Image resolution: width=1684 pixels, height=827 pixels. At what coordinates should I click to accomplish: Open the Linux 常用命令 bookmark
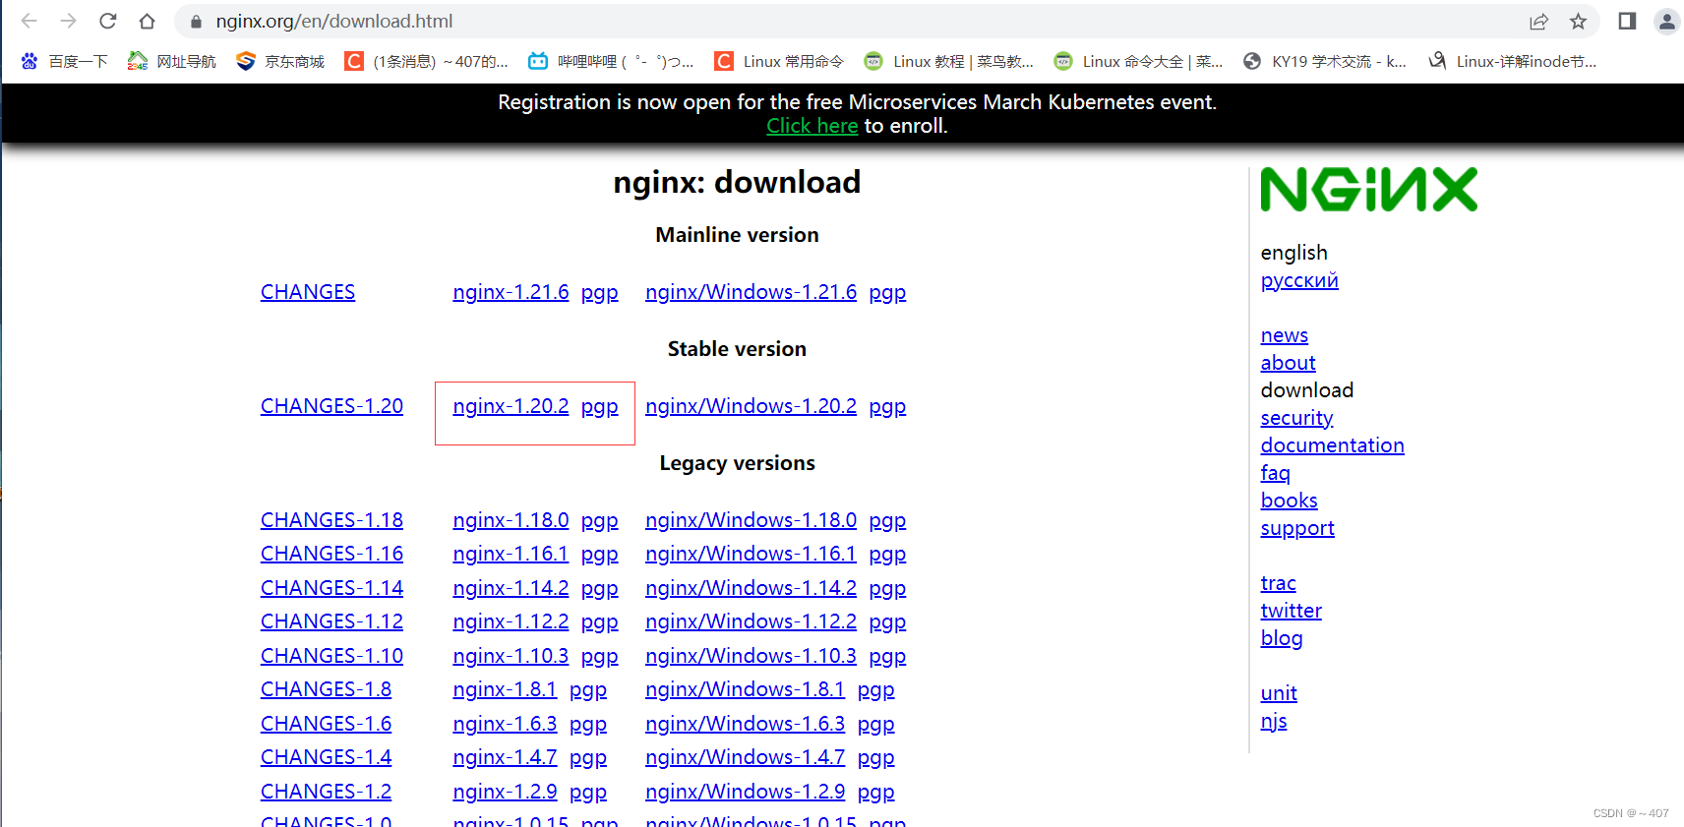[x=779, y=61]
